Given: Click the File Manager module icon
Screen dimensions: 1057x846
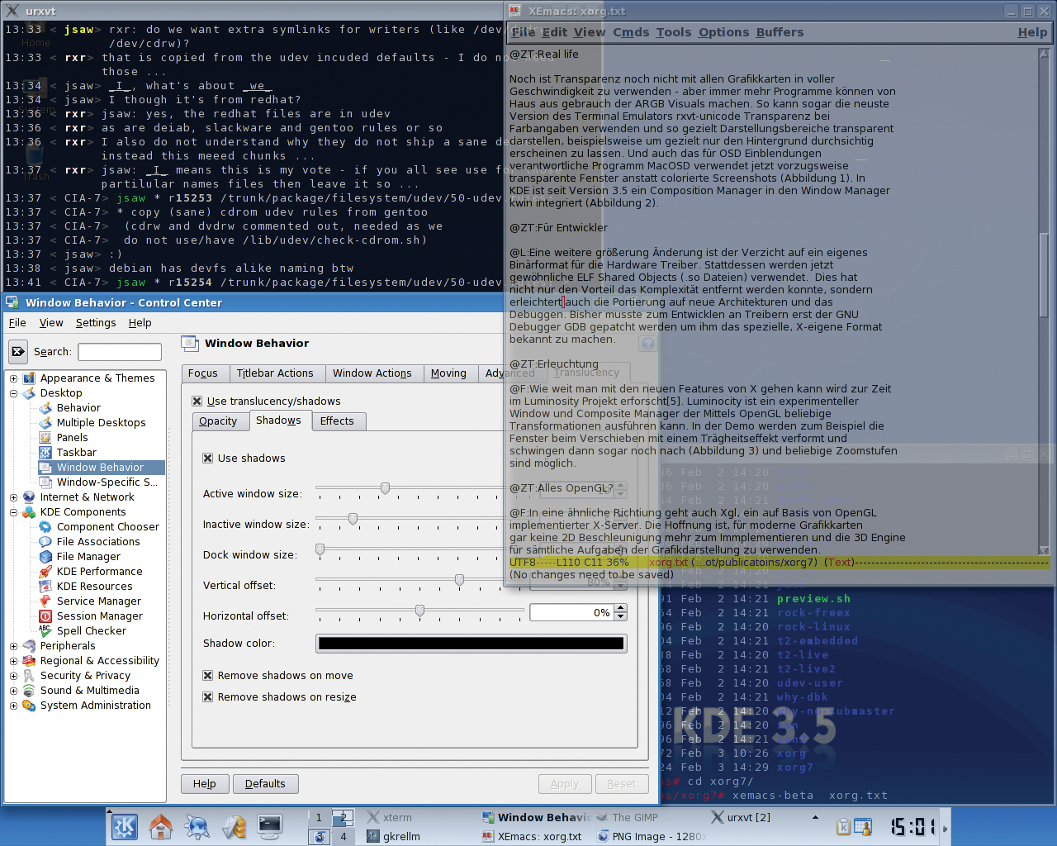Looking at the screenshot, I should [x=45, y=556].
